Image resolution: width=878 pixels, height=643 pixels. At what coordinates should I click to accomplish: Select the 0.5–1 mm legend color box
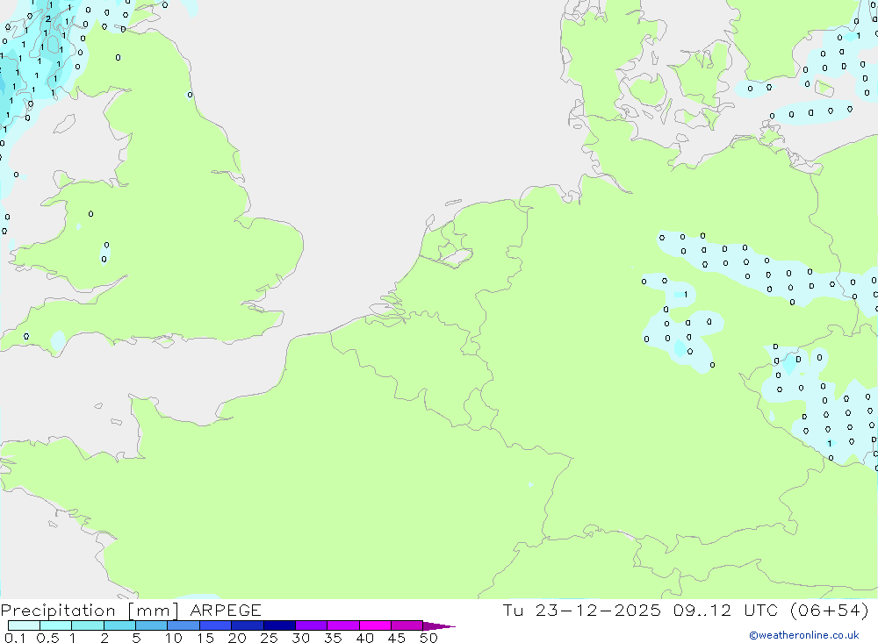55,625
